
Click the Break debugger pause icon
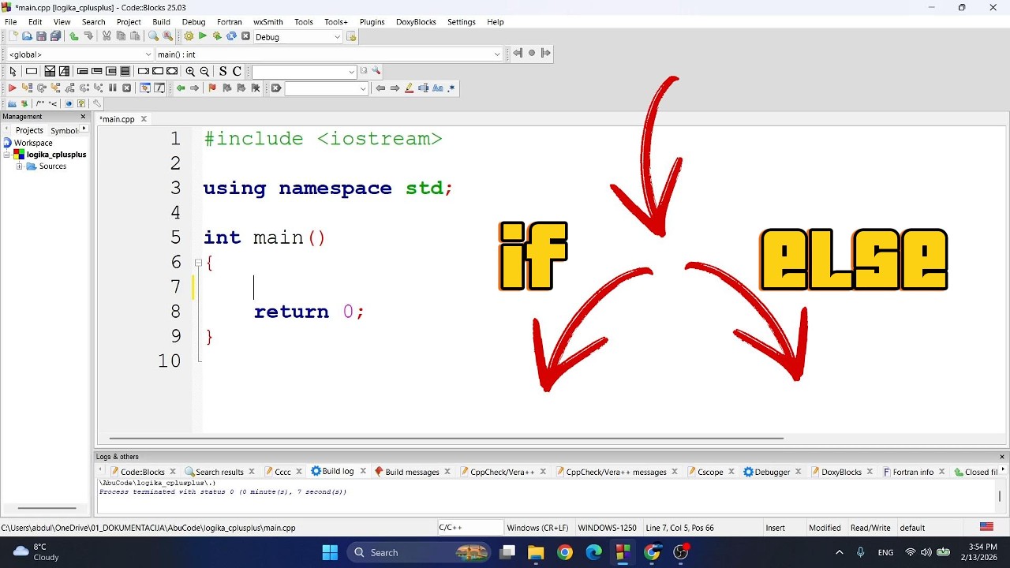coord(112,88)
